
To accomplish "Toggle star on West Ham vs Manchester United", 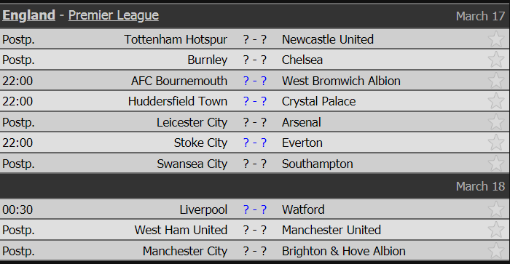I will pyautogui.click(x=496, y=230).
